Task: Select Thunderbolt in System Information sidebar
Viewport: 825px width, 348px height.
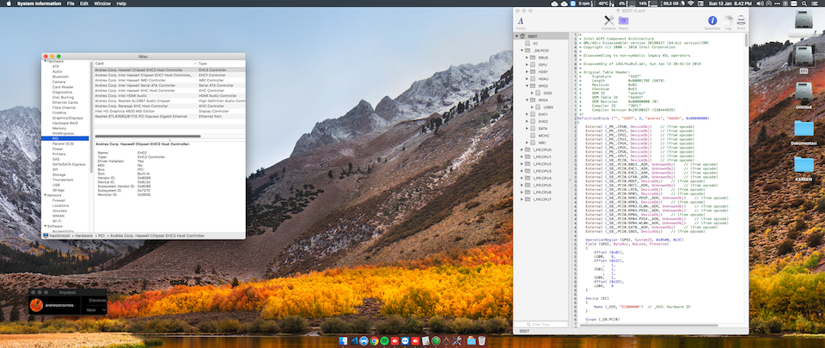Action: coord(63,180)
